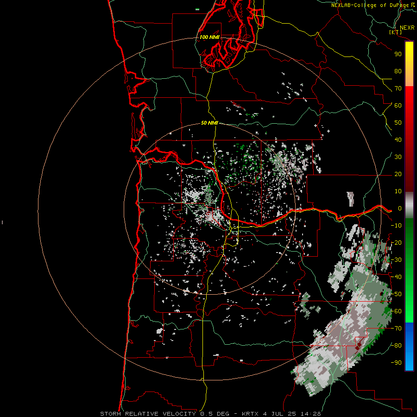Click the blue segment at the color bar bottom

click(409, 347)
